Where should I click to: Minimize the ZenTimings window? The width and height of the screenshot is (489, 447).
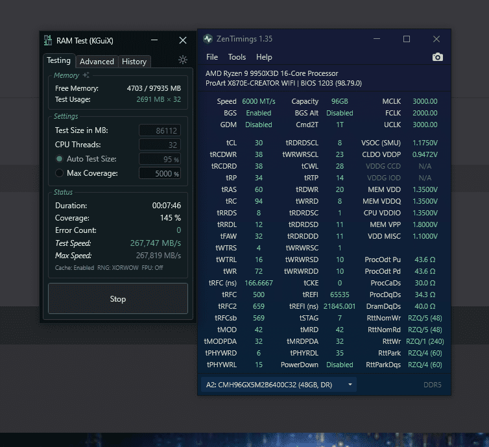point(377,39)
